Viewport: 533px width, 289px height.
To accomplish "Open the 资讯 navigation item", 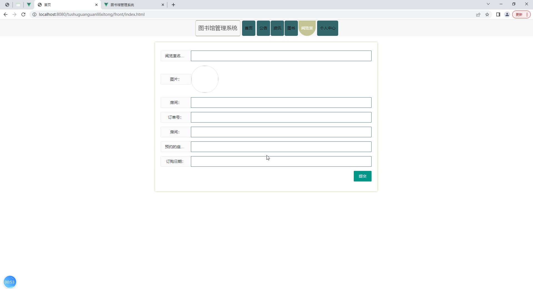I will tap(277, 28).
